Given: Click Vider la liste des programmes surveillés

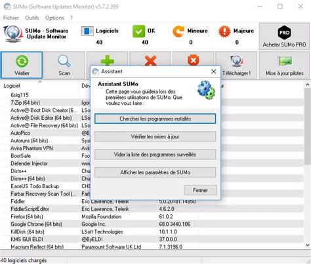Looking at the screenshot, I should (155, 155).
